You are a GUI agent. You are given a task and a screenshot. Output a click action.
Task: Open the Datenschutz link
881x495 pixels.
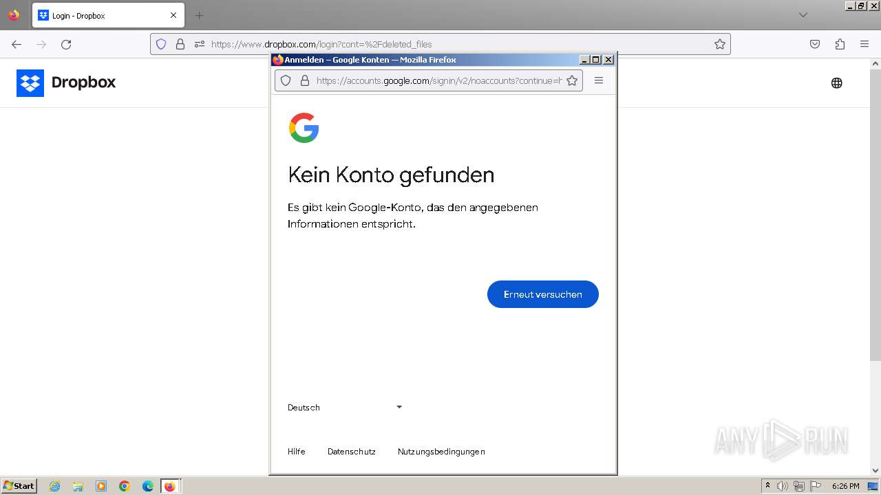pos(352,452)
